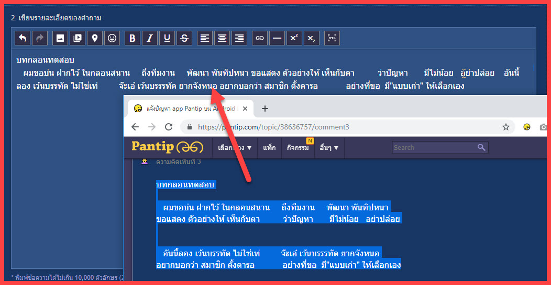Screen dimensions: 551x285
Task: Click the site lock icon in address bar
Action: click(190, 127)
